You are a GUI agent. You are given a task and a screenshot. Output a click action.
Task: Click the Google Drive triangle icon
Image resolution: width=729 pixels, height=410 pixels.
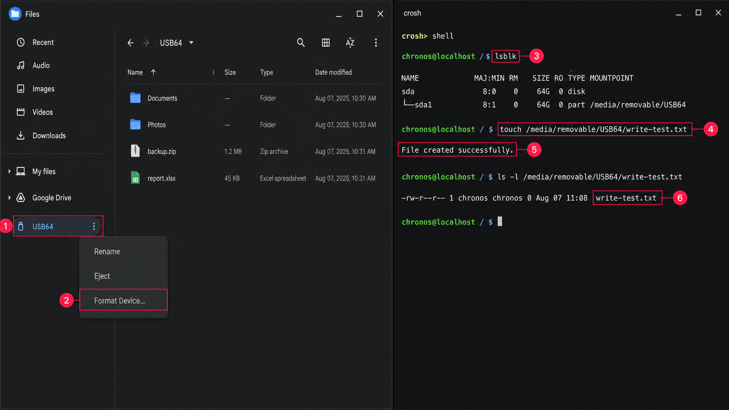(x=21, y=197)
